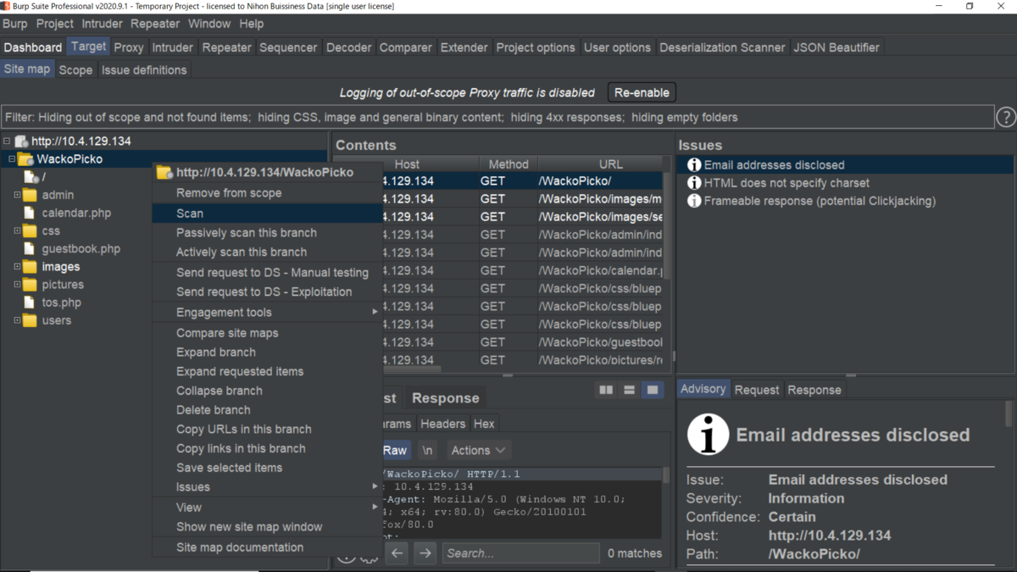The width and height of the screenshot is (1017, 572).
Task: Click the Contents table horizontal scrollbar
Action: pyautogui.click(x=411, y=369)
